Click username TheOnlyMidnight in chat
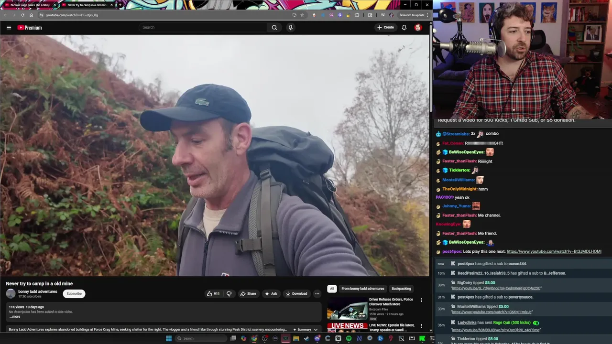 [x=459, y=189]
